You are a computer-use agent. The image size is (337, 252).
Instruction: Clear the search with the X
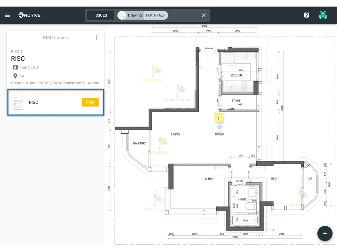[203, 15]
